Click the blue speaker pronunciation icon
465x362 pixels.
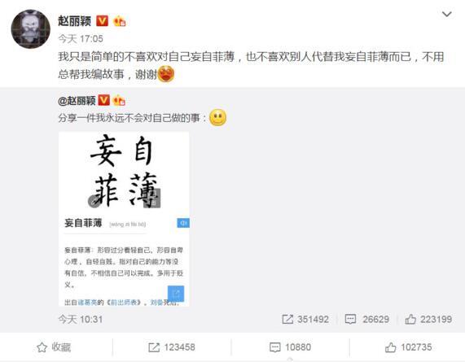(183, 223)
